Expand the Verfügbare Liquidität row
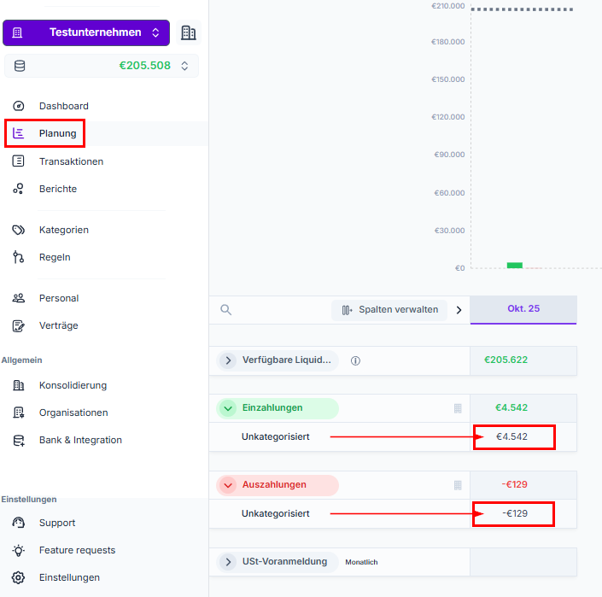 tap(228, 360)
